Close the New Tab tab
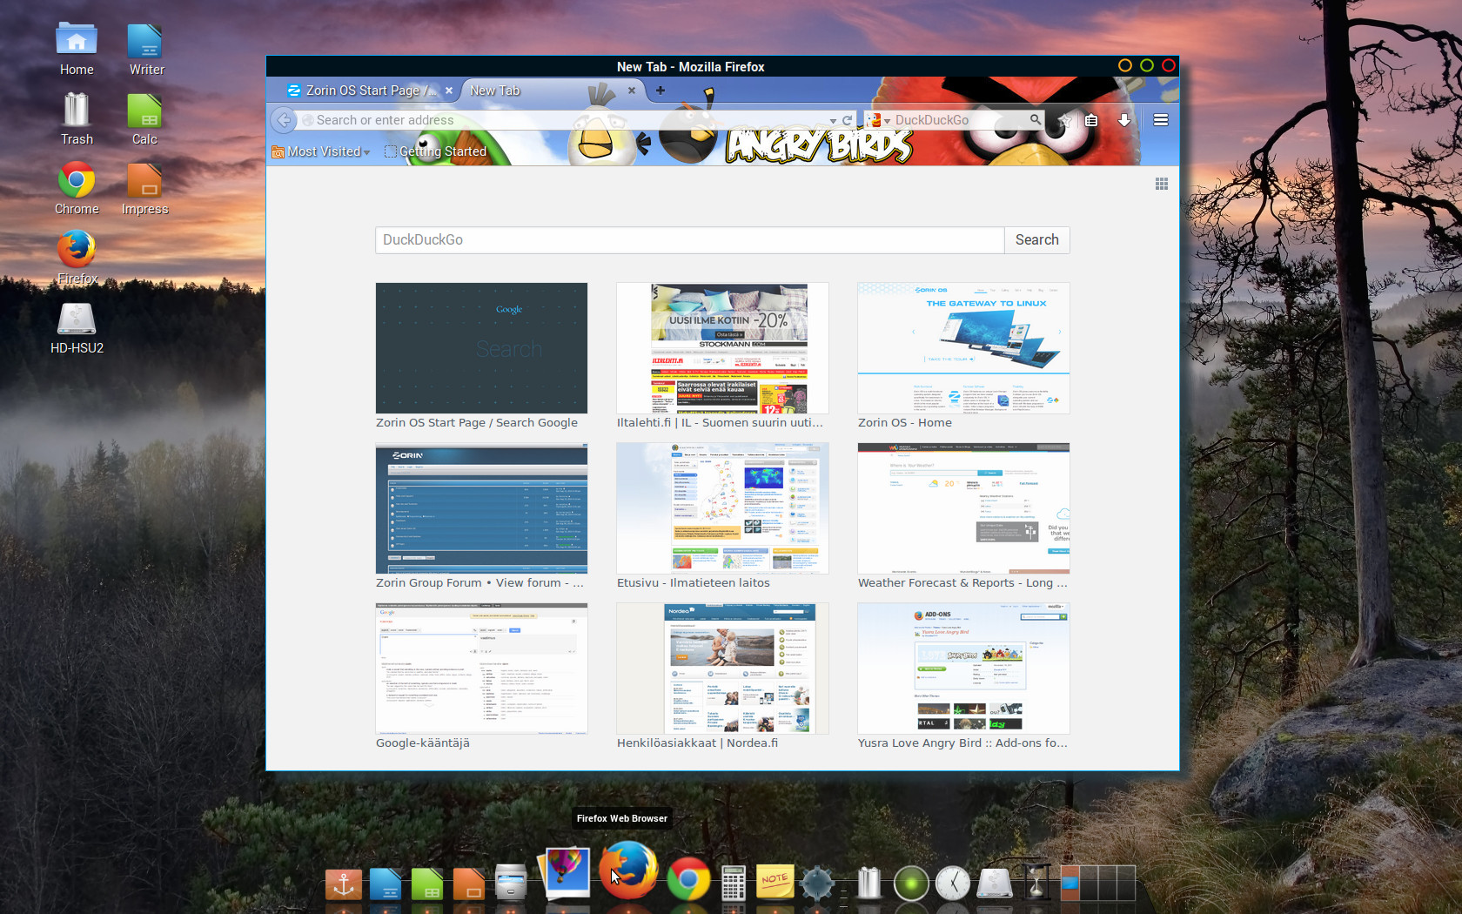 tap(632, 91)
